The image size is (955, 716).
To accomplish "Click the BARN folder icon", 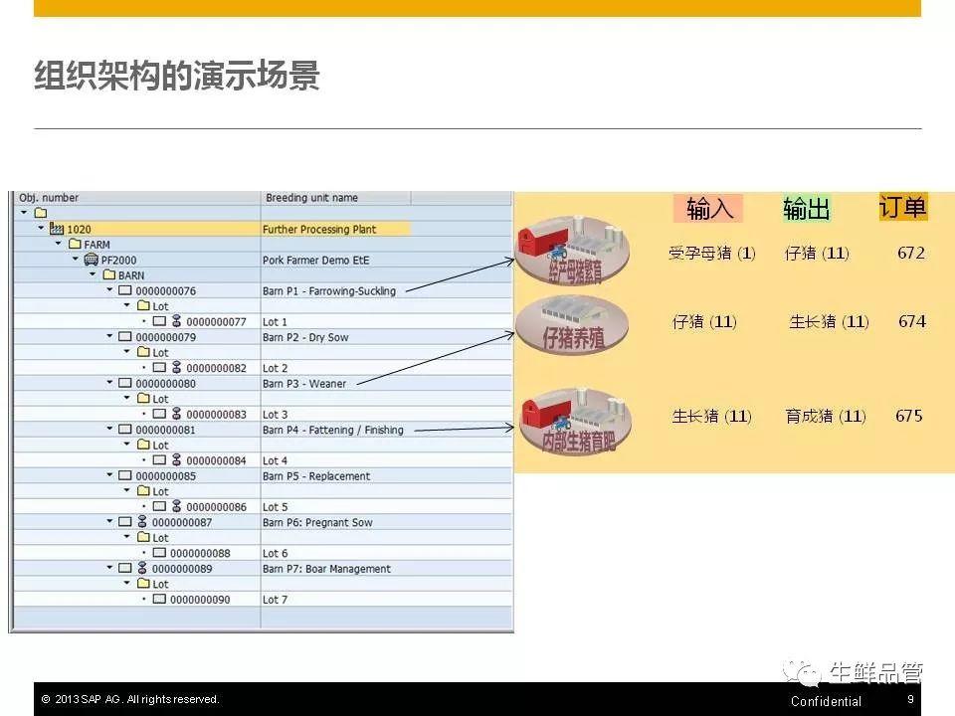I will [x=108, y=275].
